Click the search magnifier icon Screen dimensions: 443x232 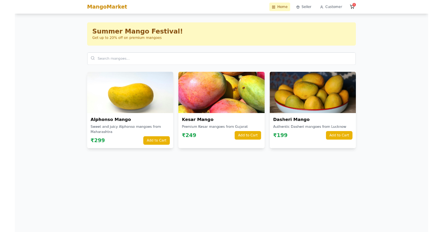click(x=93, y=58)
